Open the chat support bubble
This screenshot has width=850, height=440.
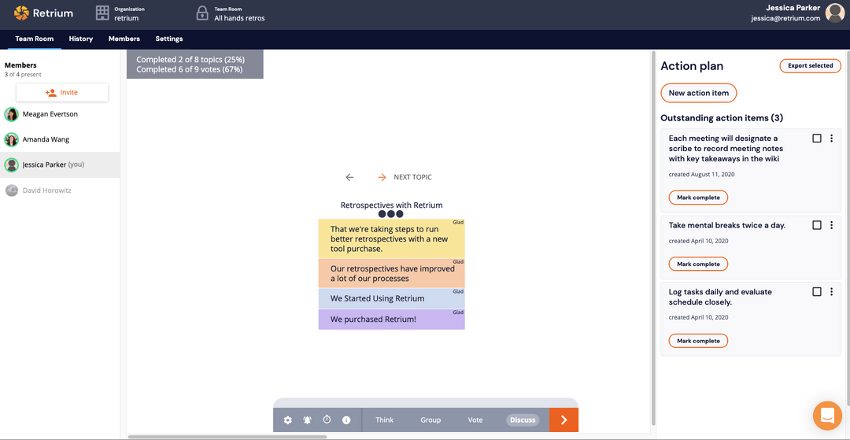pos(827,416)
